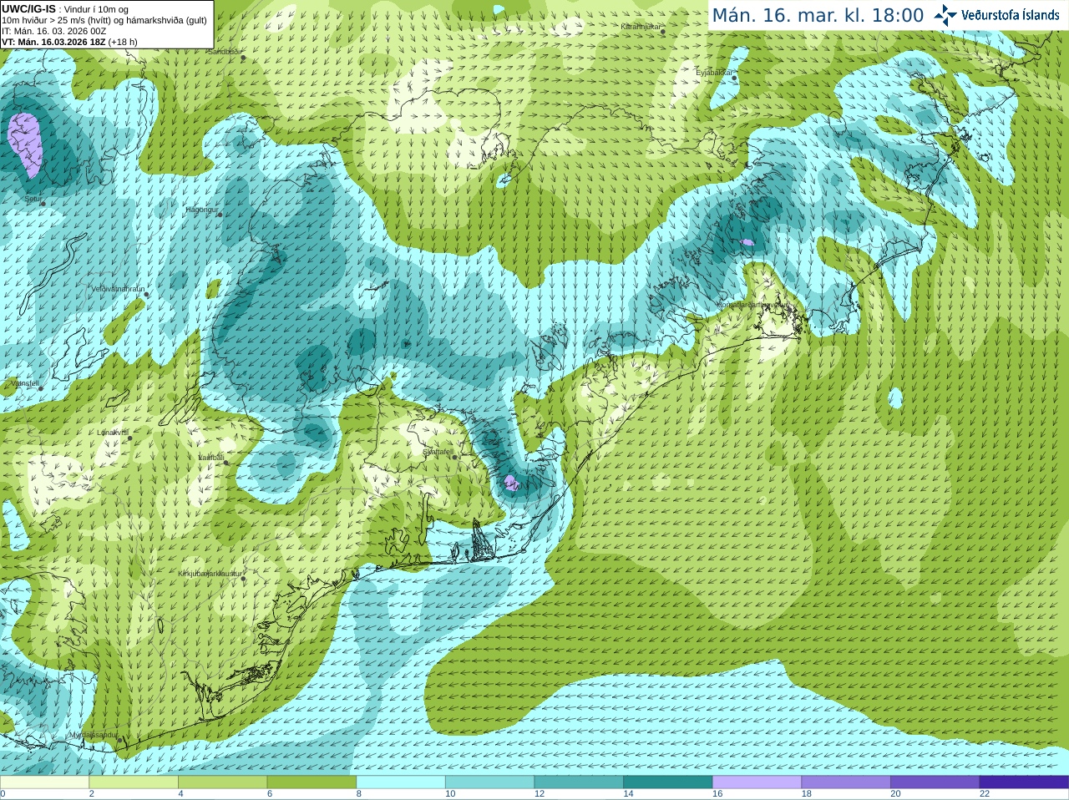Image resolution: width=1069 pixels, height=800 pixels.
Task: Click the 10–12 m/s light teal legend swatch
Action: (490, 782)
